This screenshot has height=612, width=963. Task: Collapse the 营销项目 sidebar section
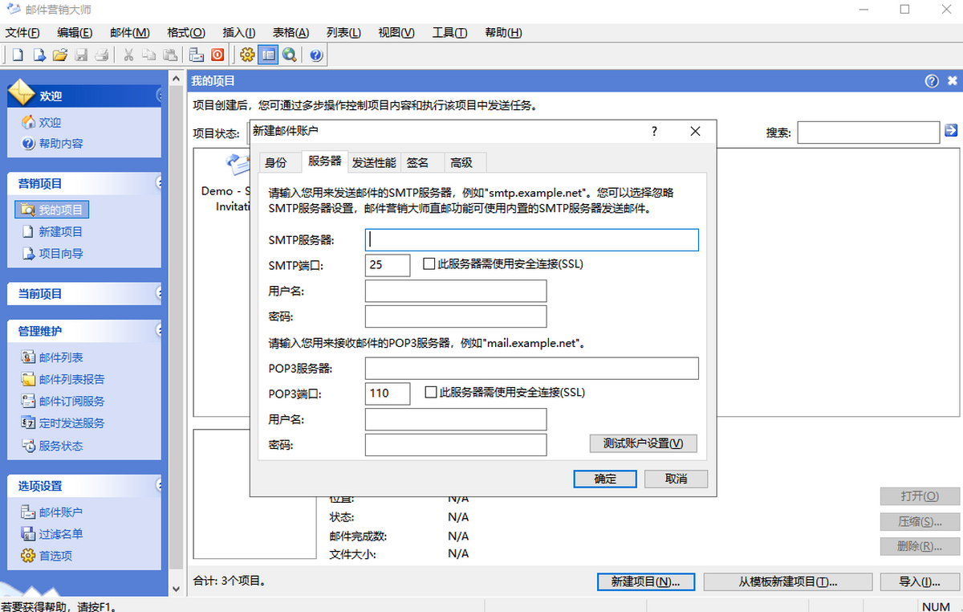tap(160, 183)
